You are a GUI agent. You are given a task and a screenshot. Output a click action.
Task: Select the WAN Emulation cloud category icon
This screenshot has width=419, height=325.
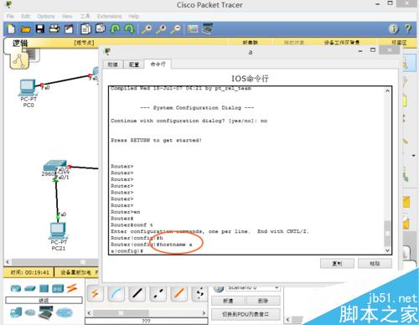pyautogui.click(x=30, y=312)
